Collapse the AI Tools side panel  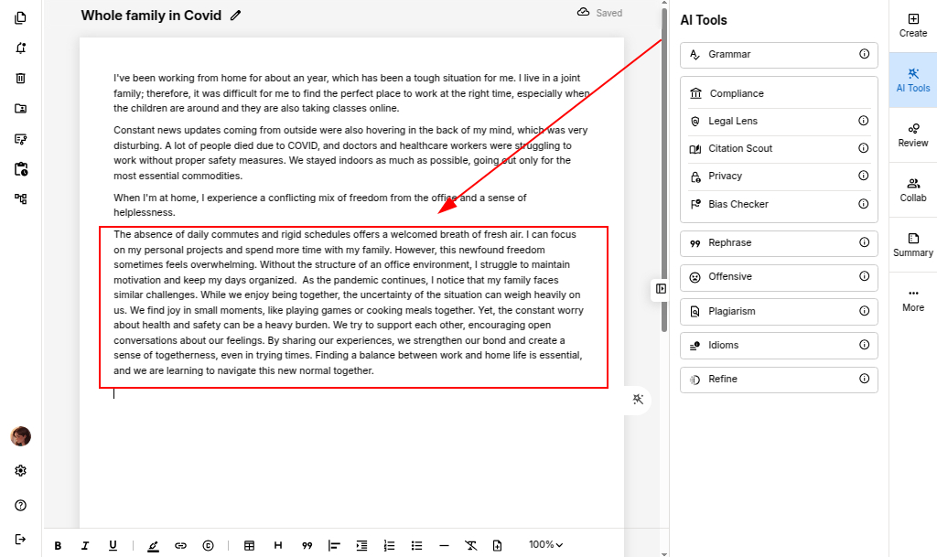tap(661, 289)
